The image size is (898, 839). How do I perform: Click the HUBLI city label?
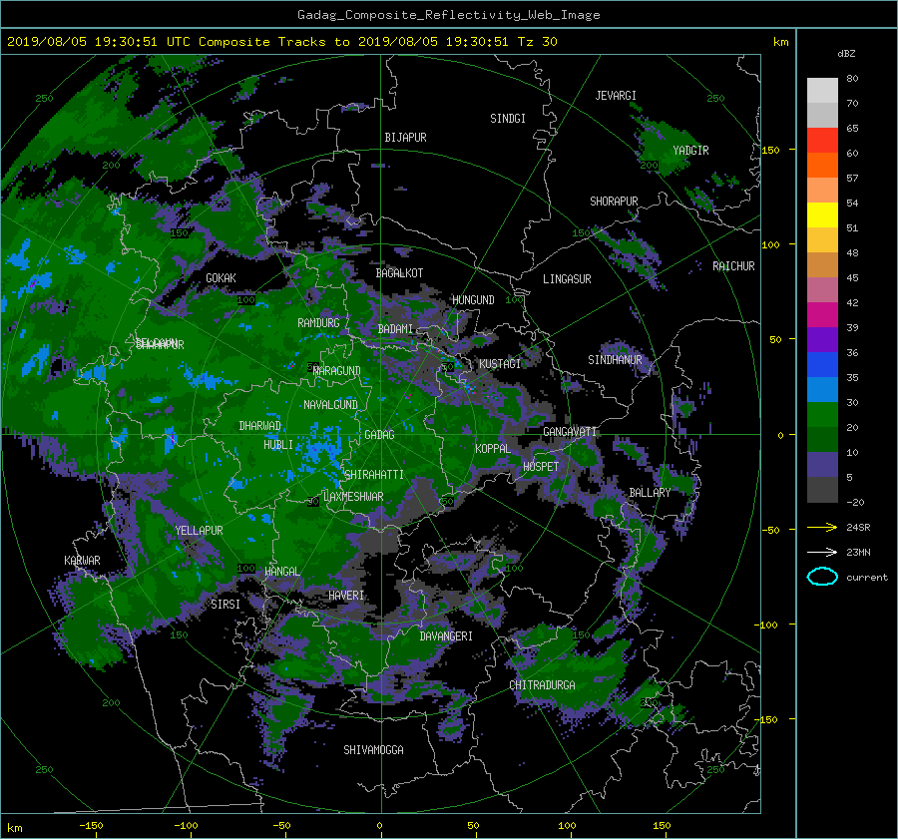pos(278,445)
